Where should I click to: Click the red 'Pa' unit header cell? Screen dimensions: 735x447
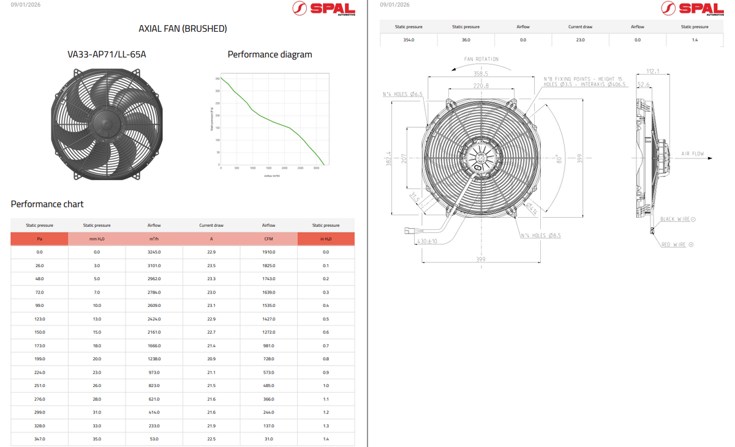(39, 238)
